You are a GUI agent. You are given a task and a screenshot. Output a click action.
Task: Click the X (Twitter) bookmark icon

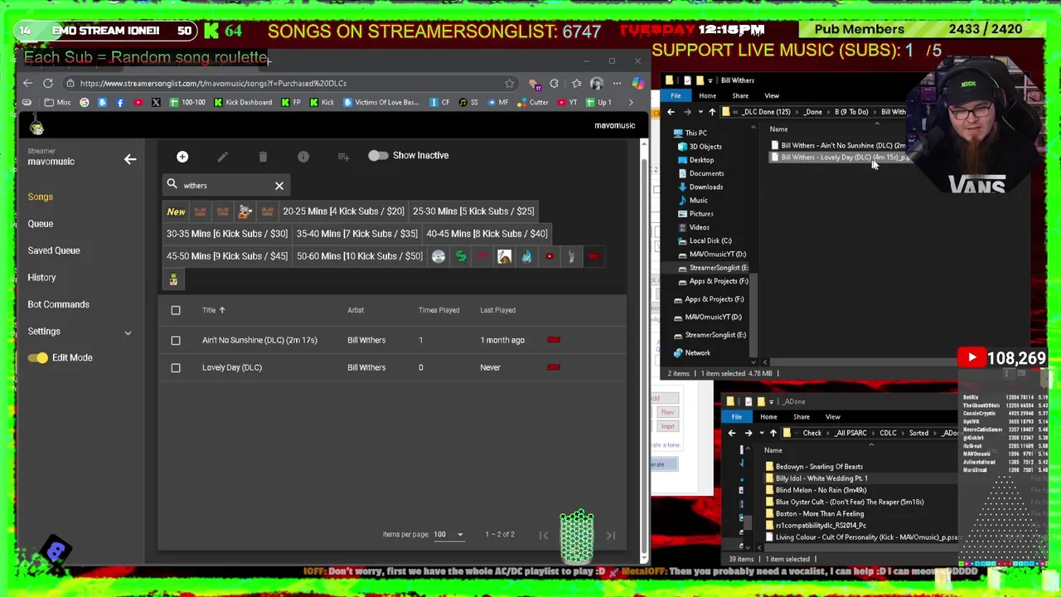click(x=156, y=102)
